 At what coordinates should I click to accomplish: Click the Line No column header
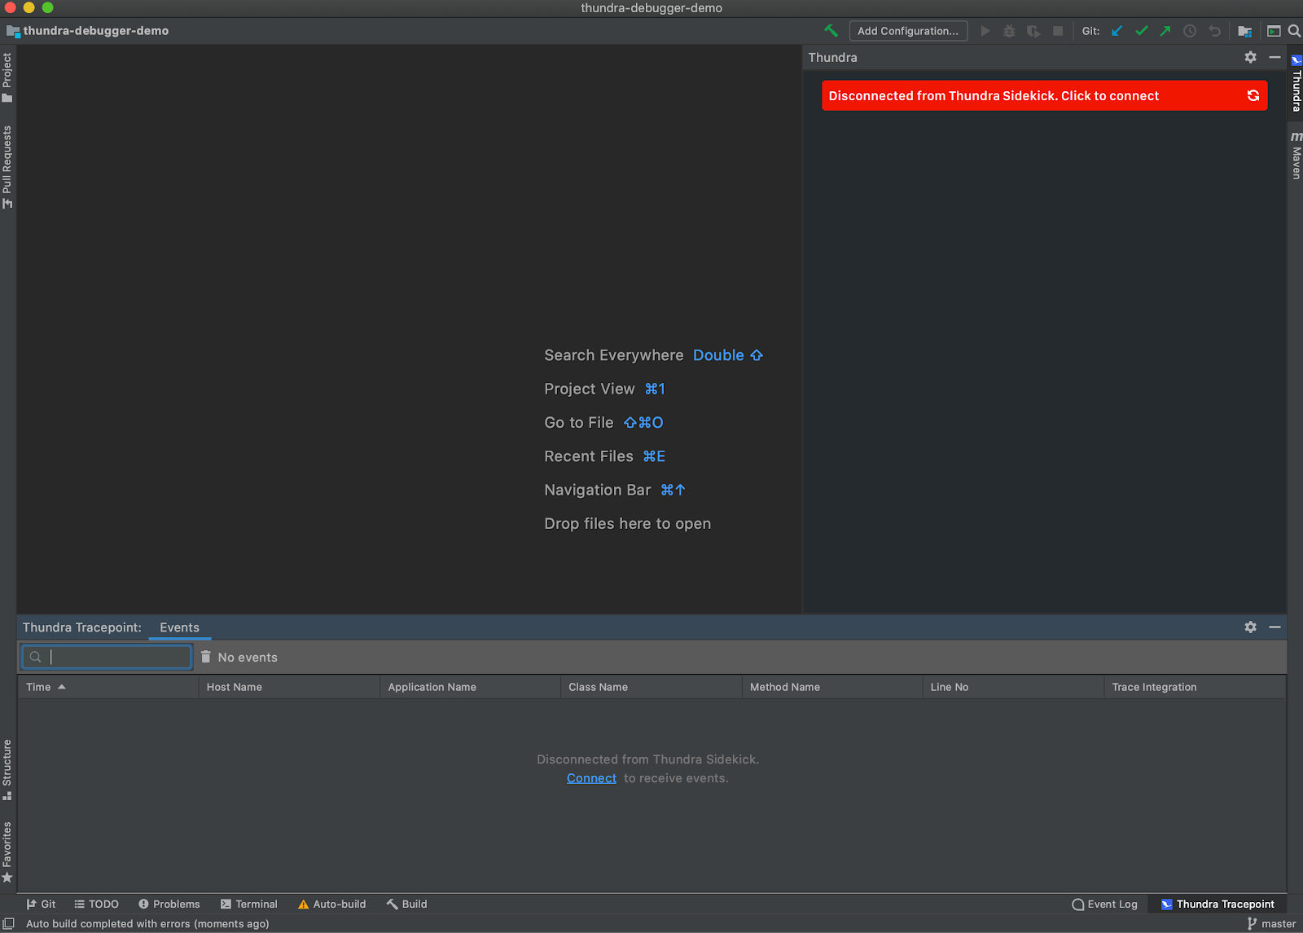pyautogui.click(x=1012, y=687)
